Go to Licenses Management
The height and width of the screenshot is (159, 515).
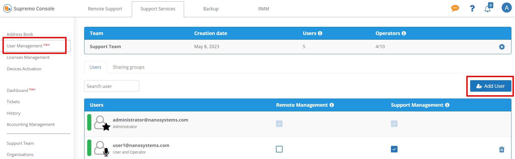(x=28, y=57)
